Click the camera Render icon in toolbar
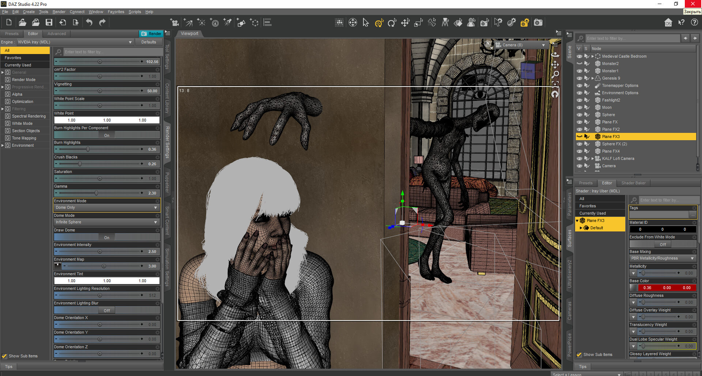Viewport: 702px width, 376px height. (x=538, y=23)
